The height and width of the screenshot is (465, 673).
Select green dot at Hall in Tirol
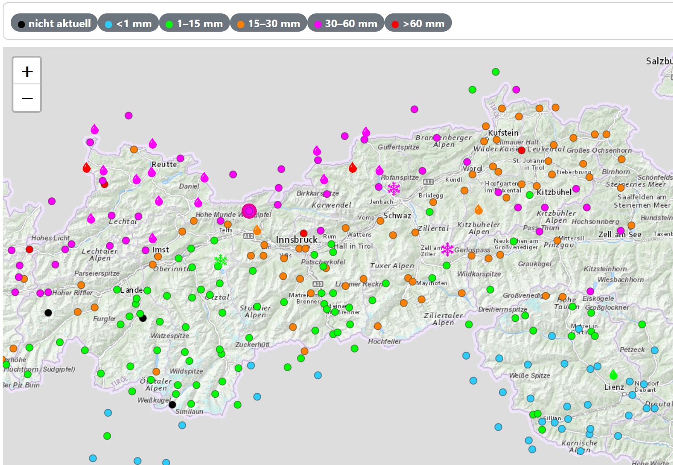click(331, 244)
